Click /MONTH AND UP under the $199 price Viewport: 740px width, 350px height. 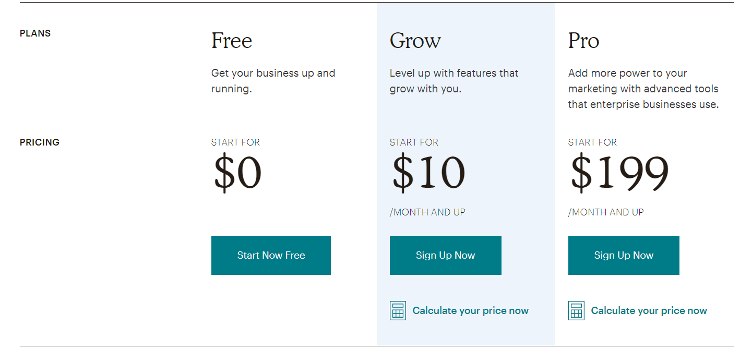click(x=606, y=212)
